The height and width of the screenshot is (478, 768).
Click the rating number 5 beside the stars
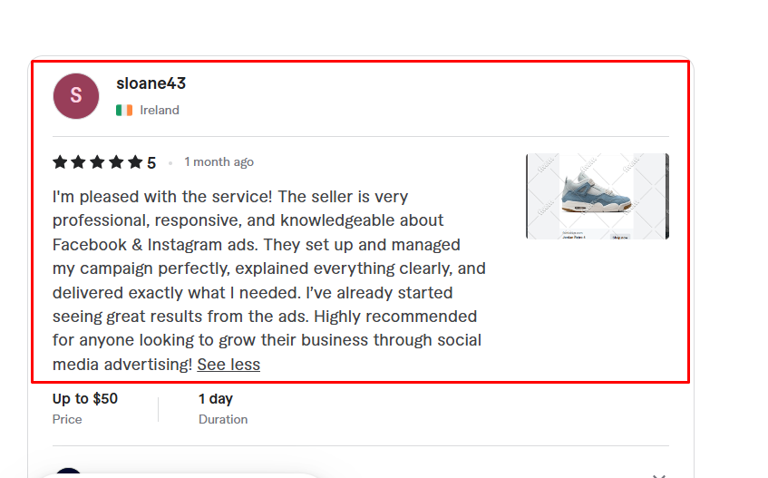pos(151,163)
